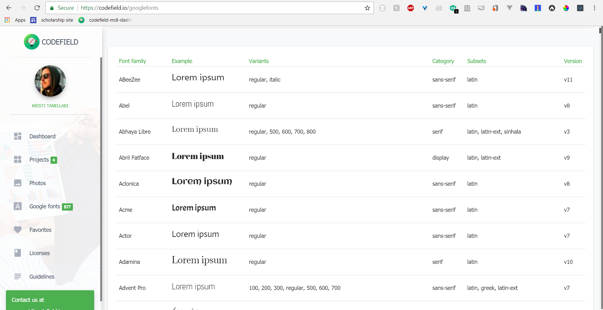Click version v10 in Adamina row
Viewport: 603px width, 310px height.
(x=568, y=262)
